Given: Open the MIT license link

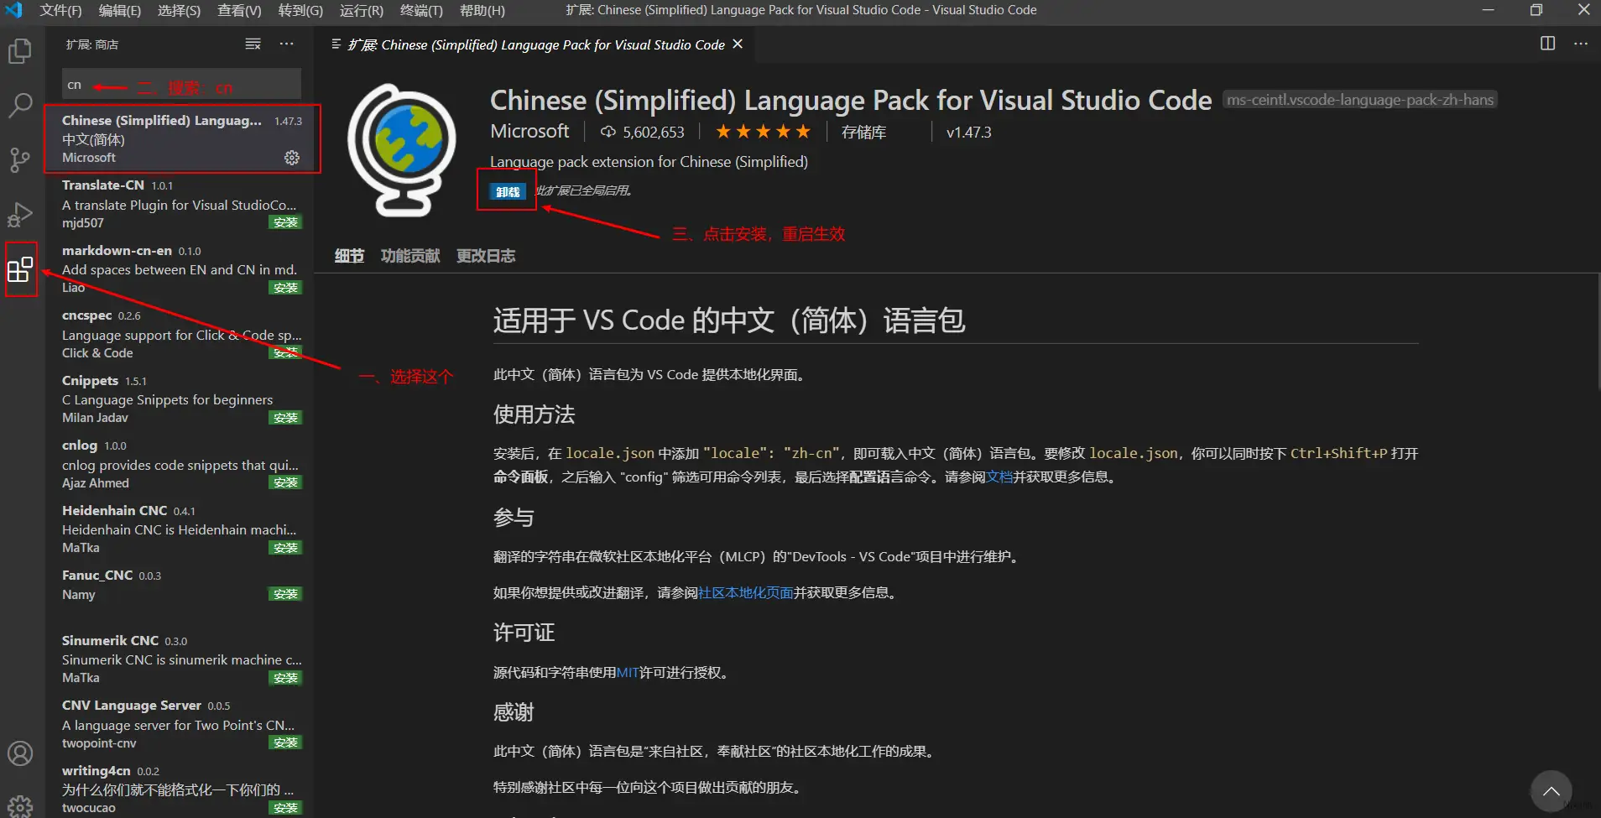Looking at the screenshot, I should click(x=628, y=672).
